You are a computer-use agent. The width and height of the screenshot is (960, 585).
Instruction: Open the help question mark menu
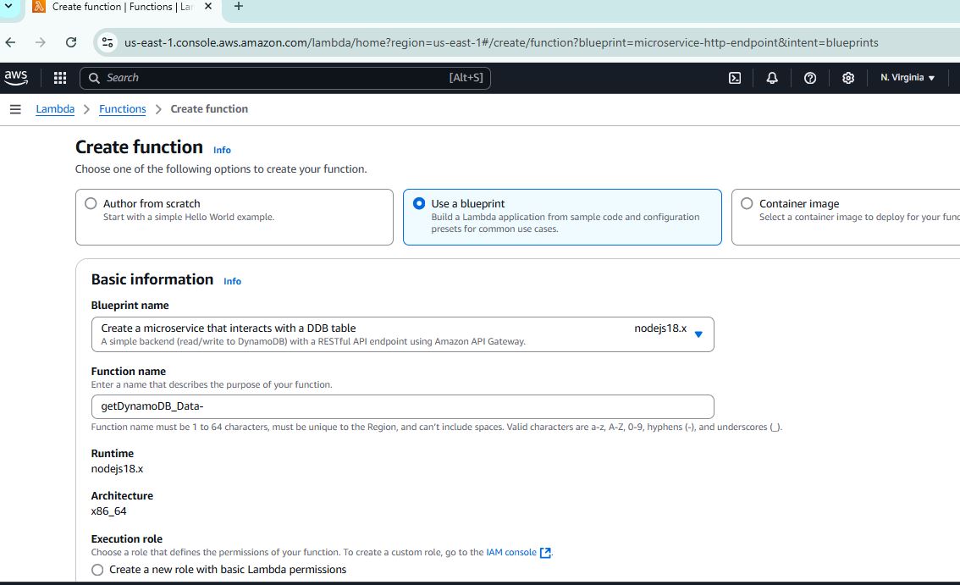click(810, 78)
